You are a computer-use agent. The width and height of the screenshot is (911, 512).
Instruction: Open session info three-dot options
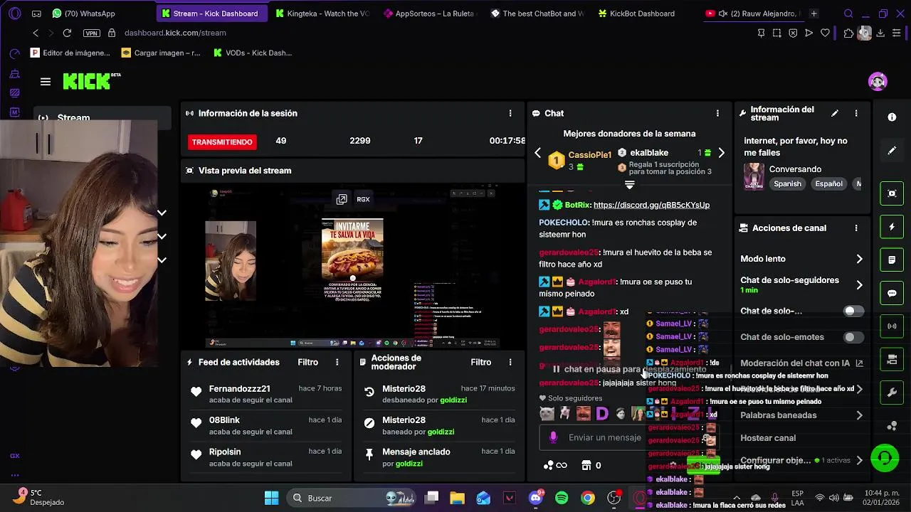510,113
